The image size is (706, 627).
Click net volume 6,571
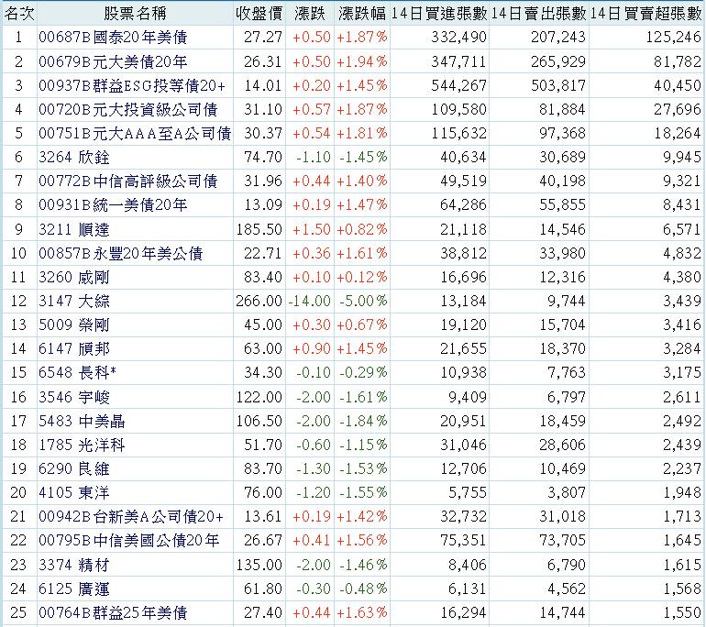coord(681,229)
